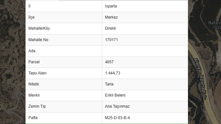Click the Parsel row label
The image size is (221, 124).
point(34,62)
